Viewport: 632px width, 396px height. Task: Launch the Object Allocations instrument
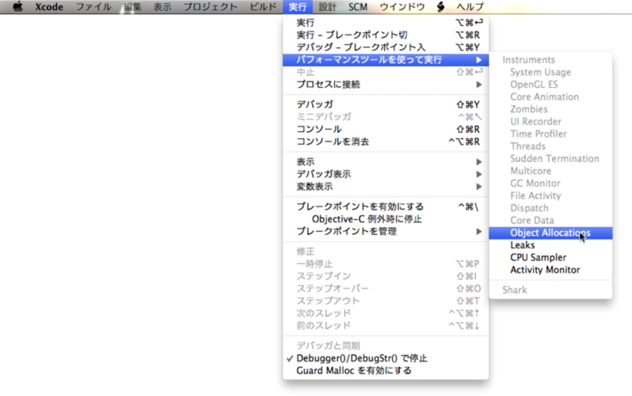pos(551,233)
